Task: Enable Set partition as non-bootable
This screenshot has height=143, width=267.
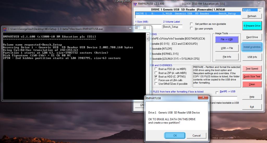Action: click(x=192, y=24)
